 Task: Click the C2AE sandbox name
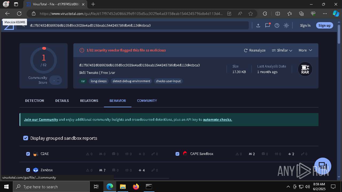45,154
